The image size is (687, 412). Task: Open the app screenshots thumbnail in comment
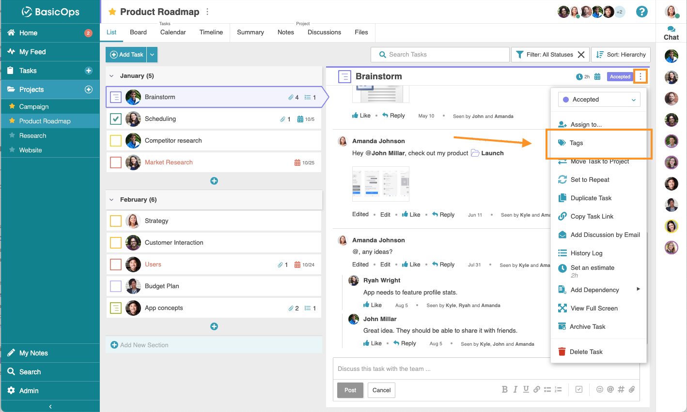click(381, 184)
